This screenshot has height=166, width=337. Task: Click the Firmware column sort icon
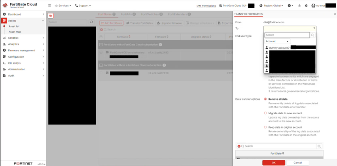pos(167,37)
